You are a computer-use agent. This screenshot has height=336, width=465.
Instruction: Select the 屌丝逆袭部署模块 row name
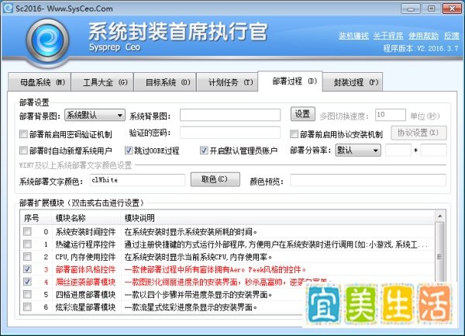(85, 282)
